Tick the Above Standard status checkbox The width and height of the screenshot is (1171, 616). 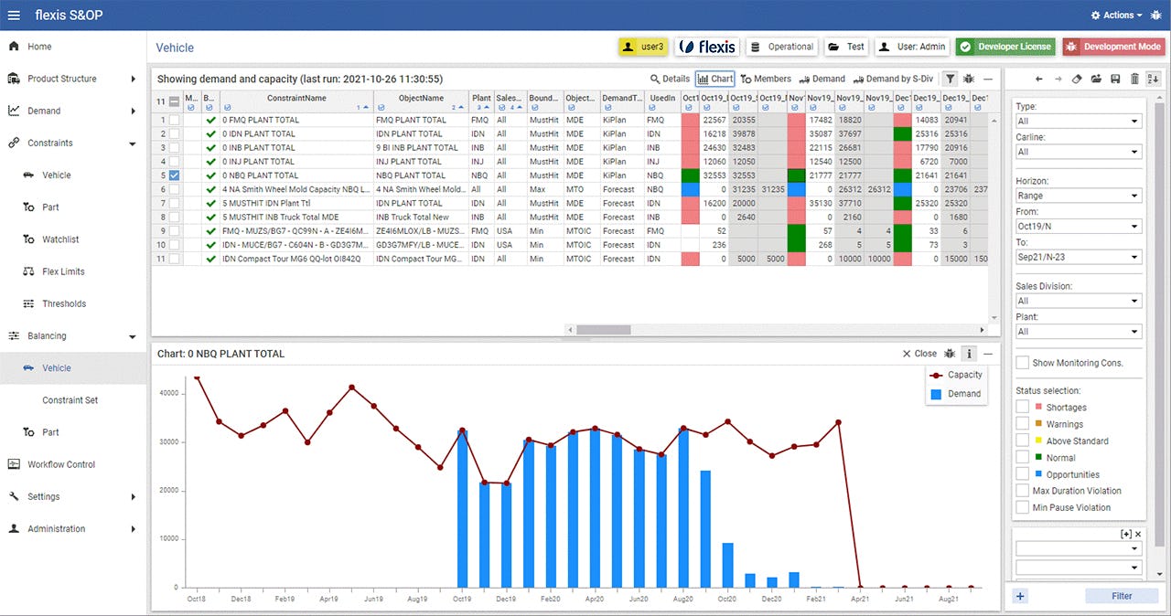(x=1023, y=441)
